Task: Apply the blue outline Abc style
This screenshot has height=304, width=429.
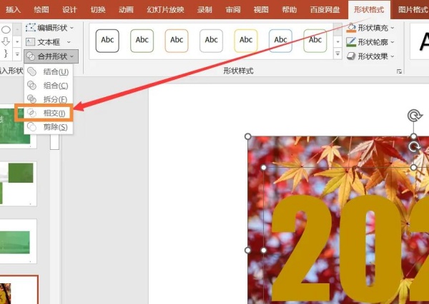Action: (x=280, y=41)
